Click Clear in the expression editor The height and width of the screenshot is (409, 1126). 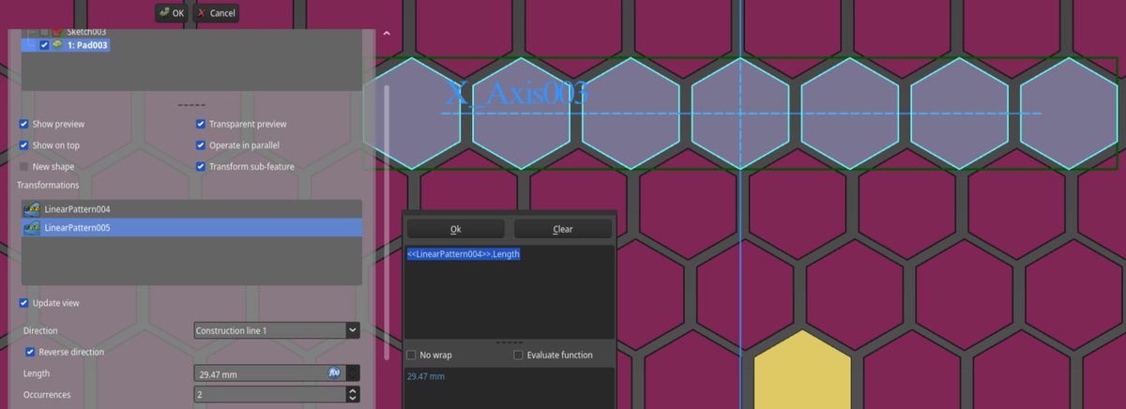tap(562, 229)
